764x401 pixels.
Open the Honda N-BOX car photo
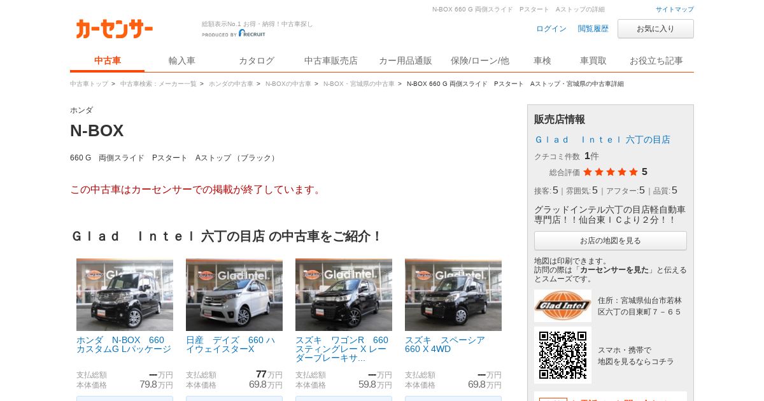[x=125, y=295]
